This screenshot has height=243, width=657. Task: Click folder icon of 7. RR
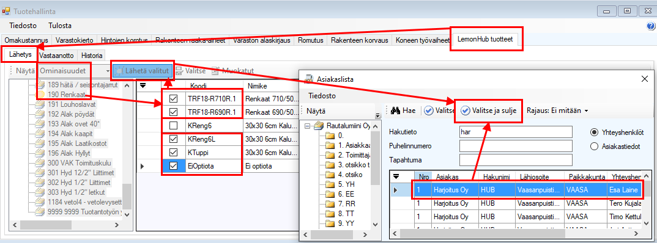pos(330,204)
